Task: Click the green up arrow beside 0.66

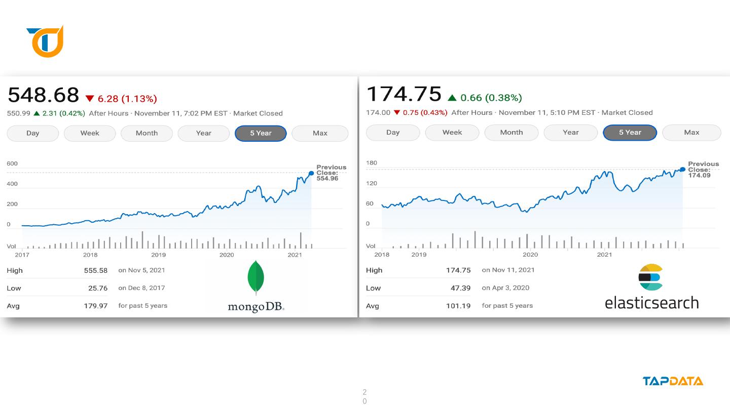Action: point(452,98)
